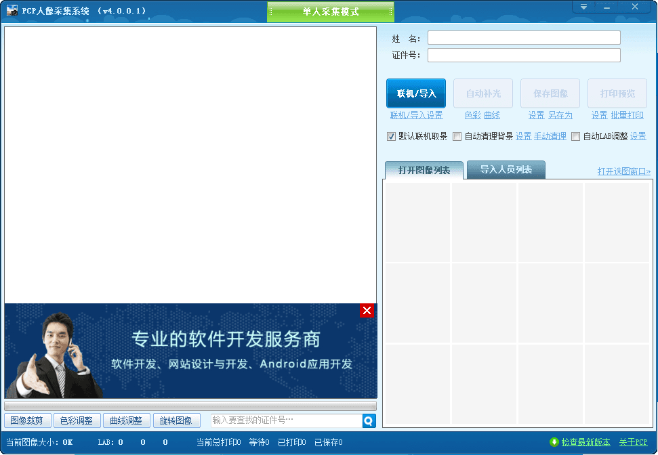Viewport: 658px width, 455px height.
Task: Click 当前总打印0 status text
Action: (x=218, y=442)
